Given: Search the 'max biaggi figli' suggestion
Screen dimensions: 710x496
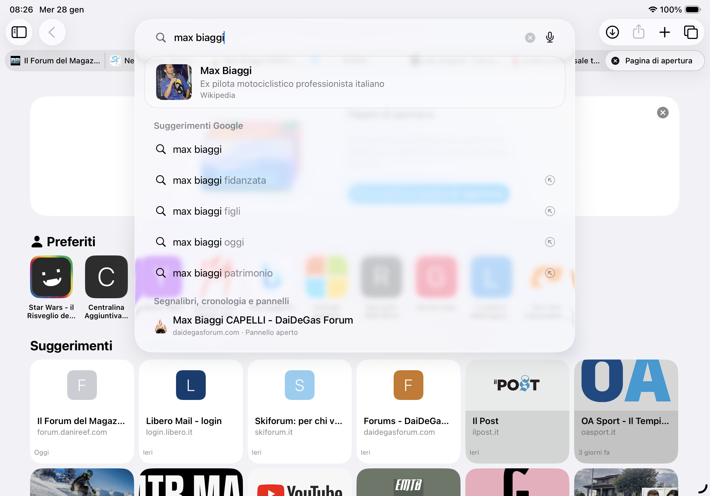Looking at the screenshot, I should point(207,211).
